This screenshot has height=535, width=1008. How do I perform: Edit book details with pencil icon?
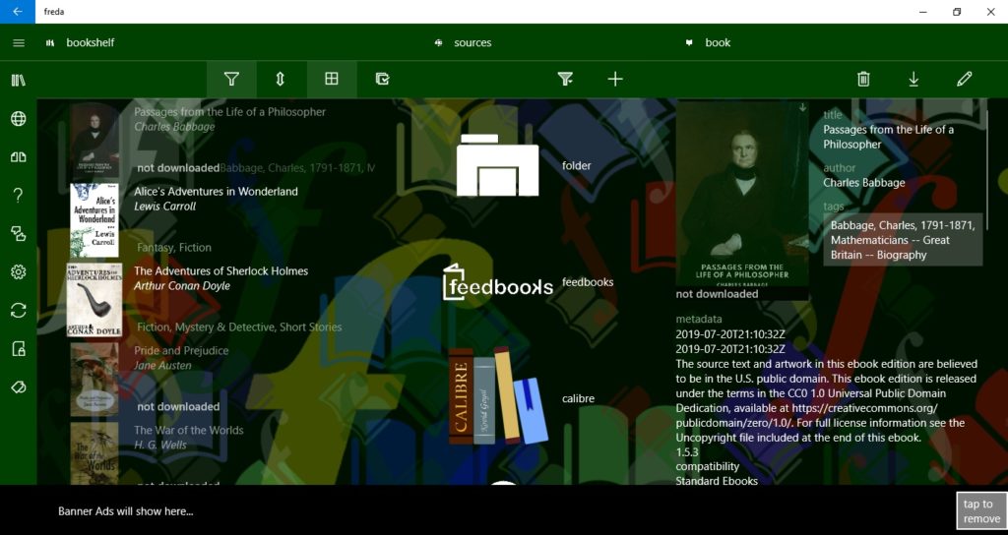click(x=965, y=79)
